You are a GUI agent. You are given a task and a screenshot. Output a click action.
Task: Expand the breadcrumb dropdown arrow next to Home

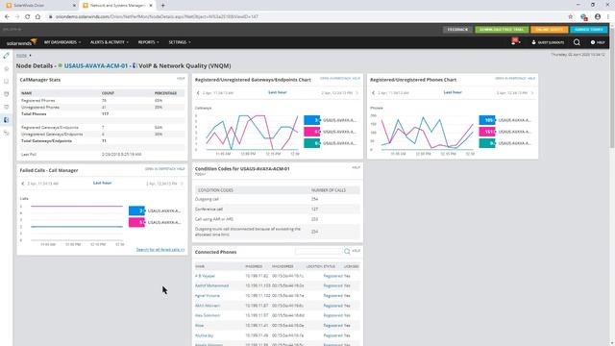pos(30,56)
